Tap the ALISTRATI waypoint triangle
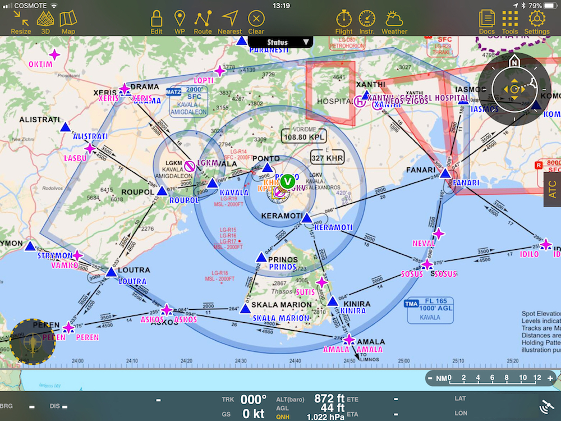Screen dimensions: 561x421 point(66,127)
